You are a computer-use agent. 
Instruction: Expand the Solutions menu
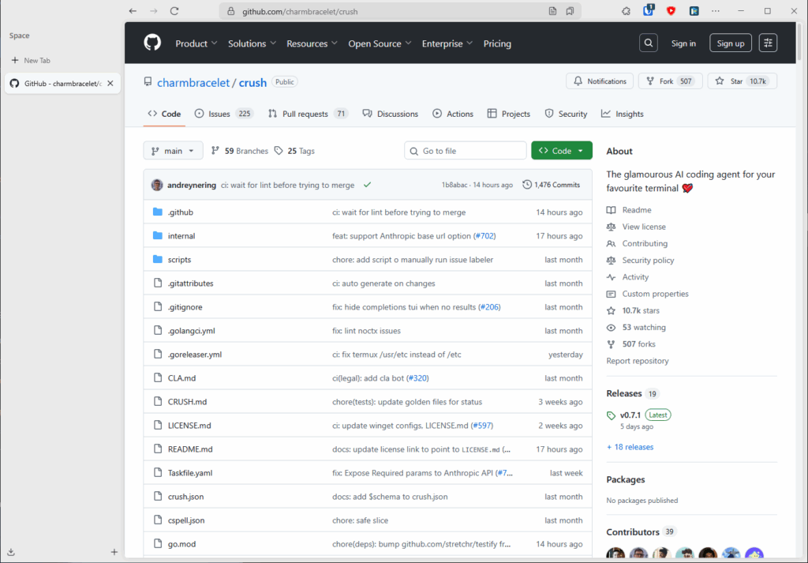[252, 43]
